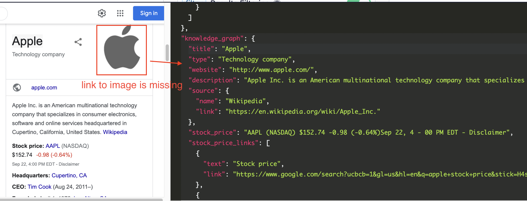Click the http://www.apple.com/ JSON value
This screenshot has height=201, width=527.
coord(271,70)
